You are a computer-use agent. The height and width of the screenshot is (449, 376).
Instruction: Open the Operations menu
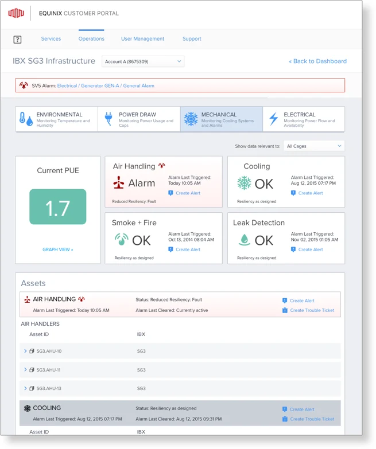pyautogui.click(x=91, y=38)
